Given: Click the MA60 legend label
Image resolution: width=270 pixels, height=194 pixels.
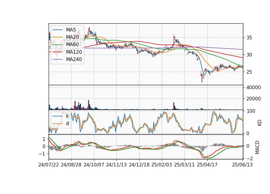Looking at the screenshot, I should pos(72,45).
